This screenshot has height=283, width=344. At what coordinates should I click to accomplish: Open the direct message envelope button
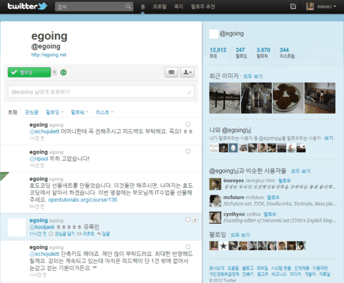171,72
